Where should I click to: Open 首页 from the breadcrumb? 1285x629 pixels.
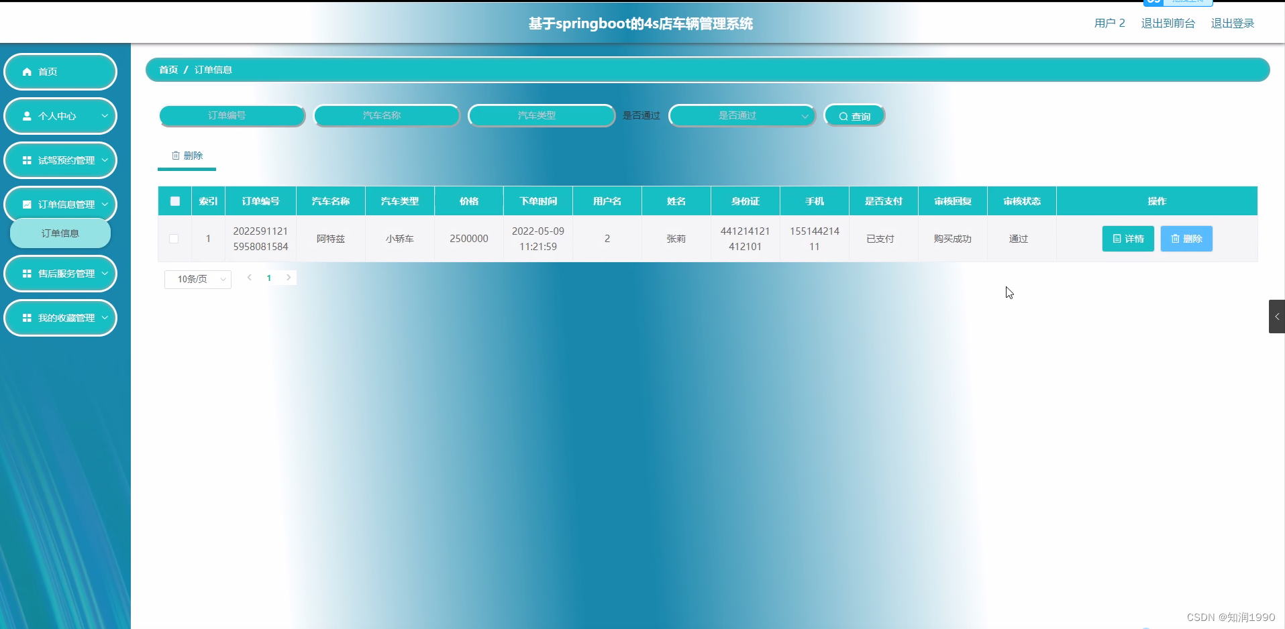pyautogui.click(x=168, y=69)
